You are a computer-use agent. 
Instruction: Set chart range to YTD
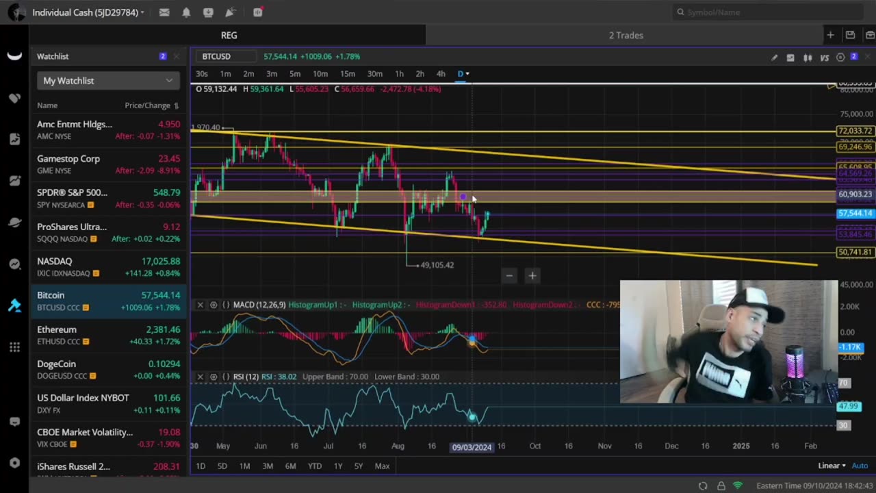tap(314, 466)
